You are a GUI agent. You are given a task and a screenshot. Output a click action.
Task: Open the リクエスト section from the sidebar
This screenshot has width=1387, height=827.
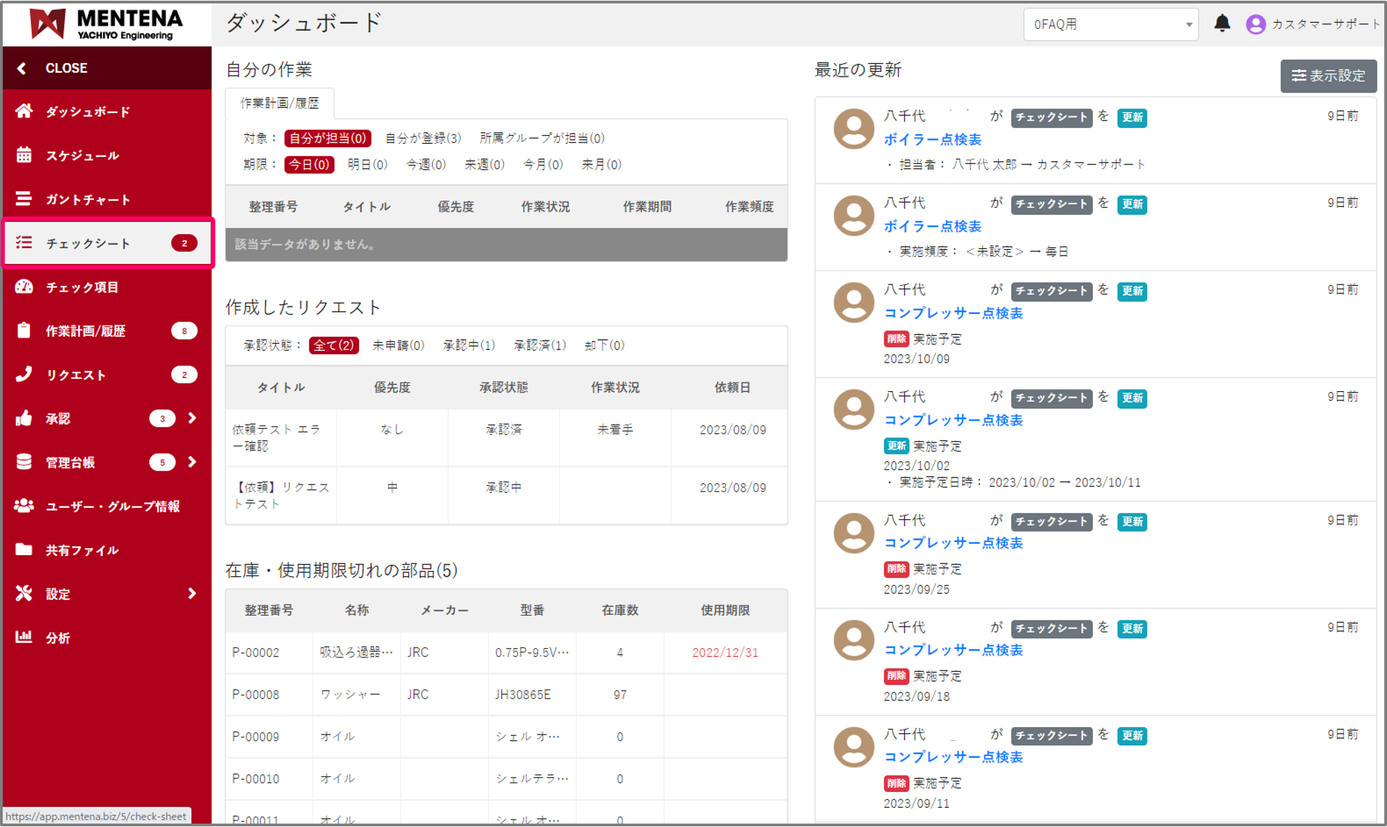tap(75, 374)
